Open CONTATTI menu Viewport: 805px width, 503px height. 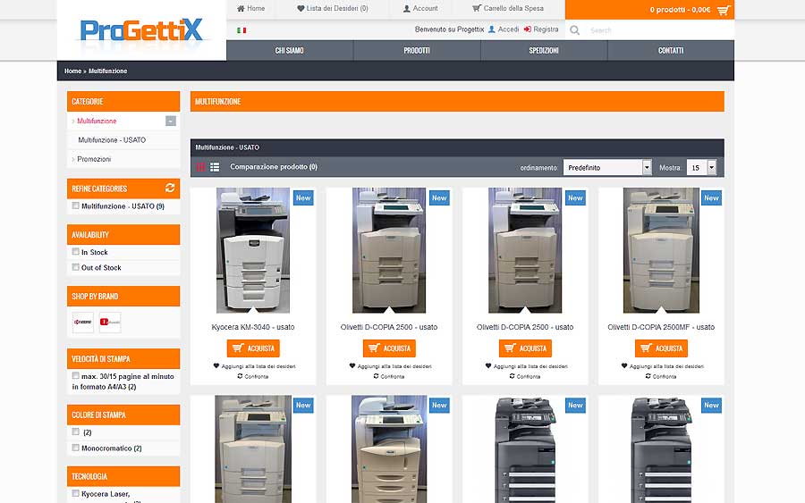pos(671,50)
